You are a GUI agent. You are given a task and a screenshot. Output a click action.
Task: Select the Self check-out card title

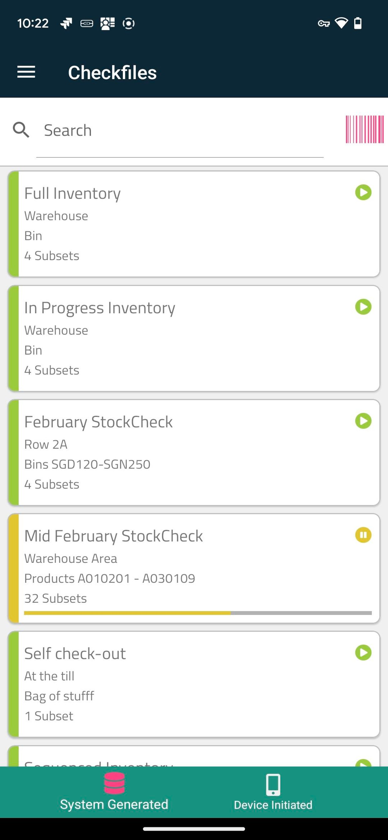pos(75,653)
